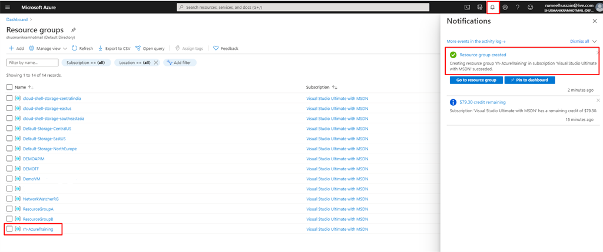Image resolution: width=603 pixels, height=252 pixels.
Task: Check the DEMOAPIM row checkbox
Action: pos(9,159)
